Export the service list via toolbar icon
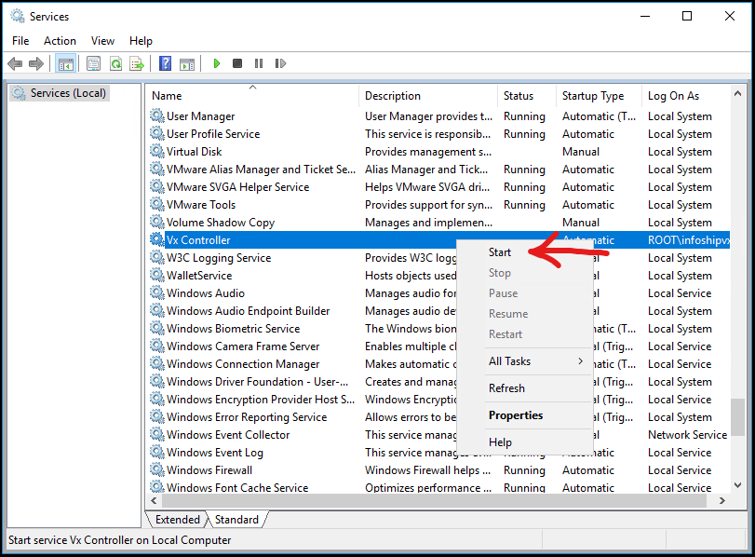 [137, 63]
